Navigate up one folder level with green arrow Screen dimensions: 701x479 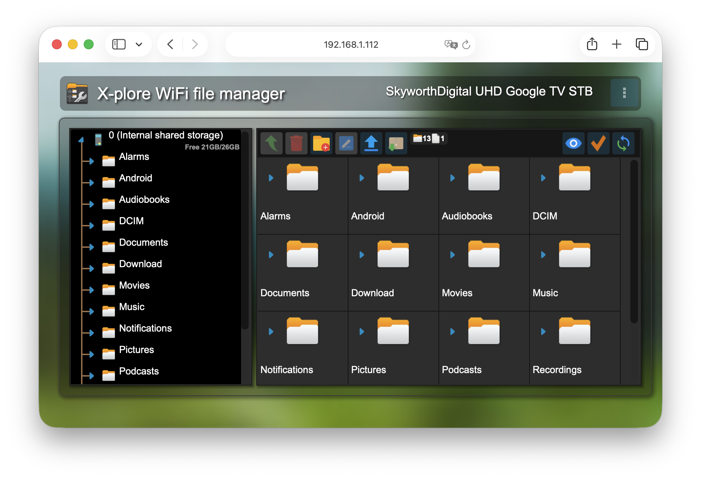point(272,143)
